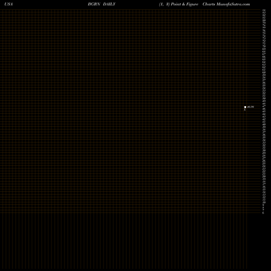Click the white square price marker

(245, 107)
